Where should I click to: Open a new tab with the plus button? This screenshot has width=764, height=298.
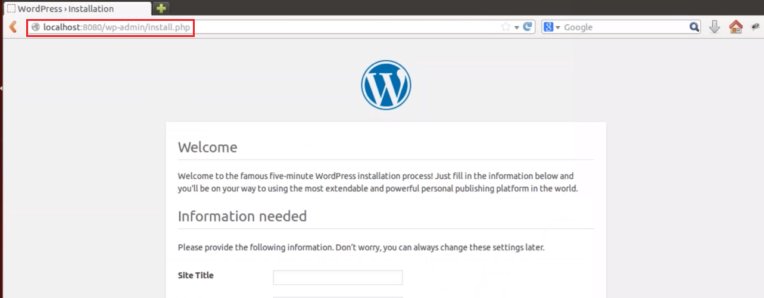point(161,8)
